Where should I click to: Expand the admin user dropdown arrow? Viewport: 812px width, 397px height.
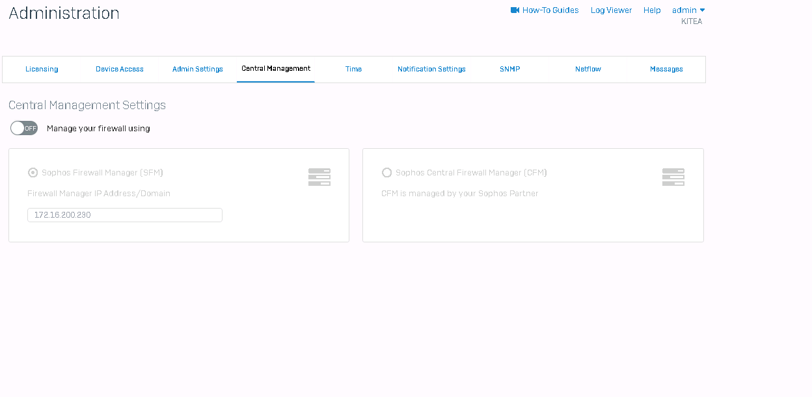pos(702,10)
